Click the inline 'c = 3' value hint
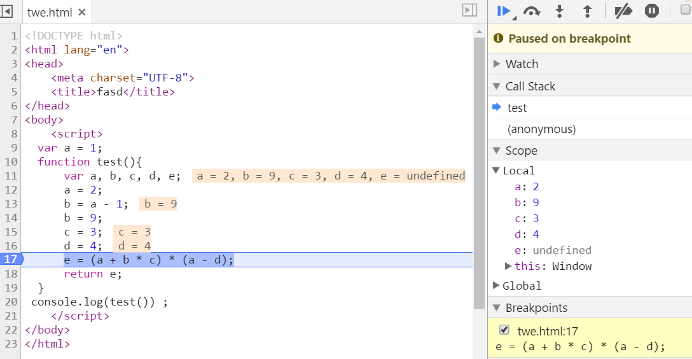 point(132,232)
